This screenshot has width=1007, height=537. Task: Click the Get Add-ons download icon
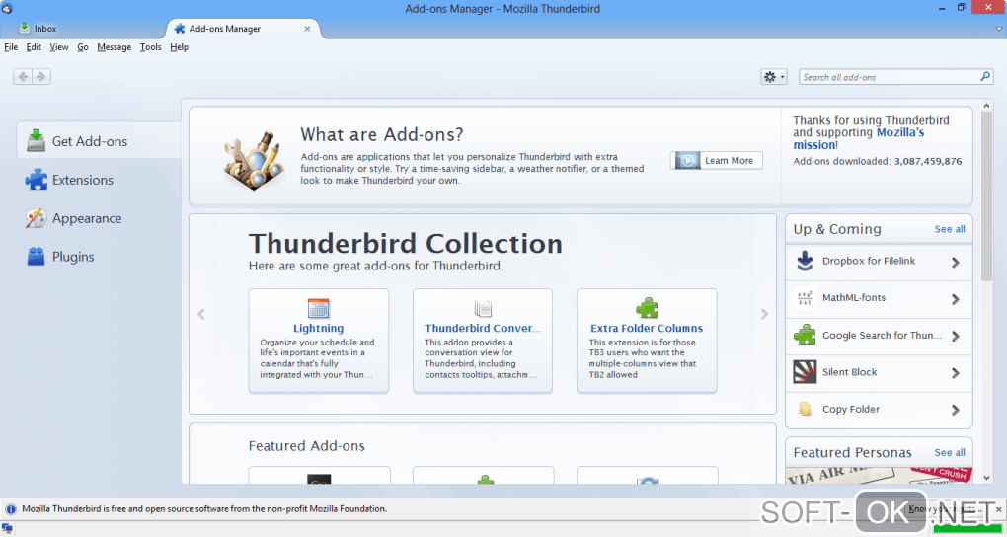(x=36, y=141)
